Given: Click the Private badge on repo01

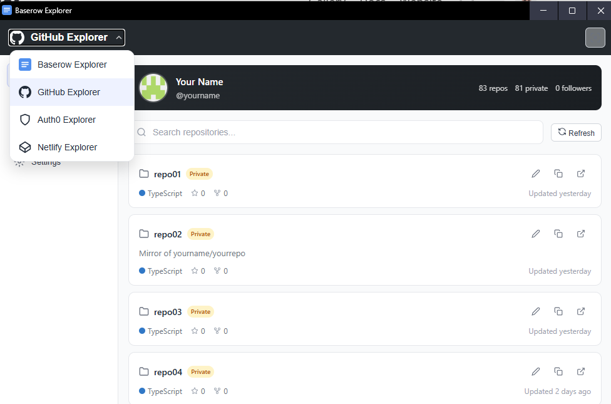Looking at the screenshot, I should [199, 174].
